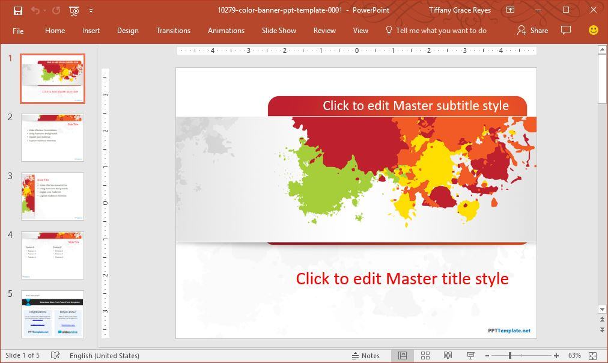This screenshot has height=363, width=608.
Task: Click the vertical scrollbar up arrow
Action: click(602, 49)
